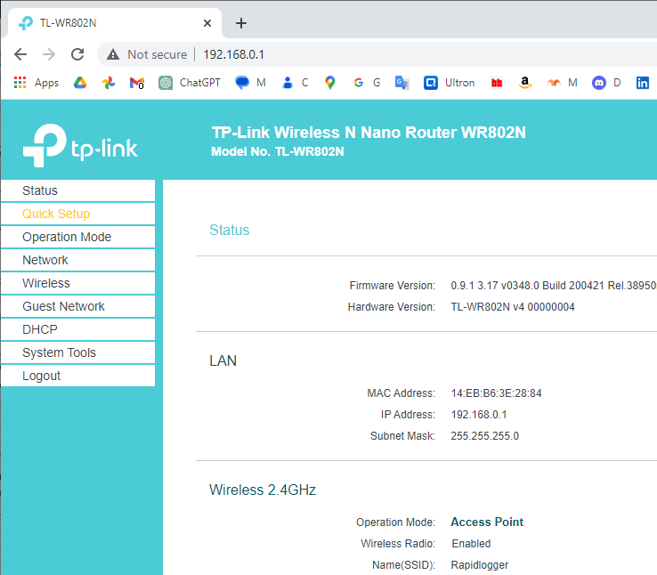Open Network in the sidebar menu
Image resolution: width=657 pixels, height=575 pixels.
[x=78, y=260]
